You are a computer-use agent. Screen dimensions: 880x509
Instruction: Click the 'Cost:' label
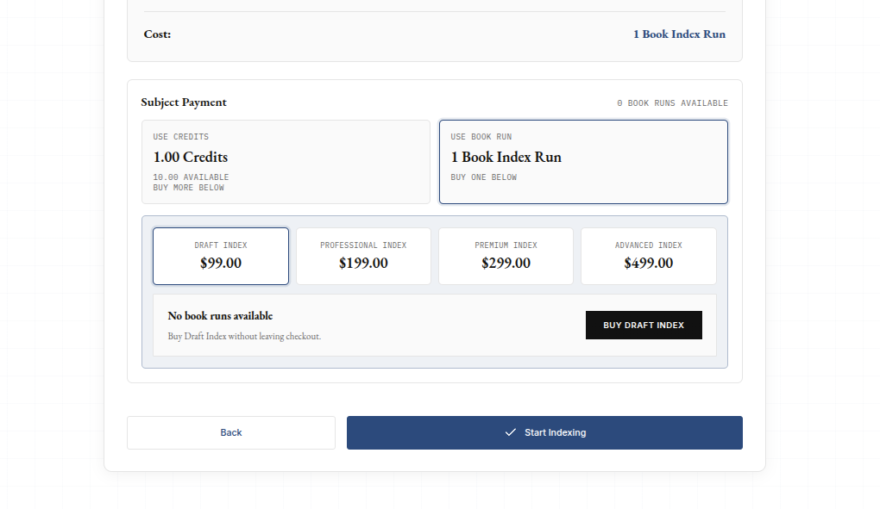click(157, 34)
